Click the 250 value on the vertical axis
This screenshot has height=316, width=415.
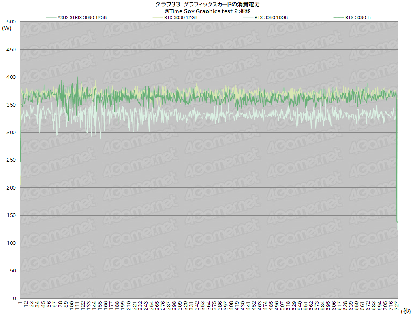point(11,160)
